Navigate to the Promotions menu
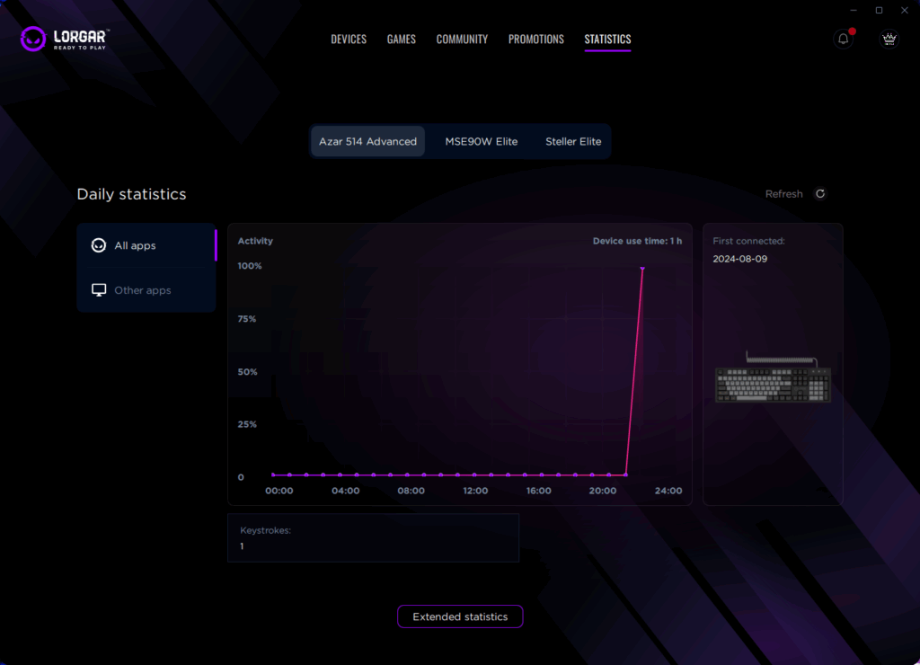The width and height of the screenshot is (920, 665). coord(535,40)
